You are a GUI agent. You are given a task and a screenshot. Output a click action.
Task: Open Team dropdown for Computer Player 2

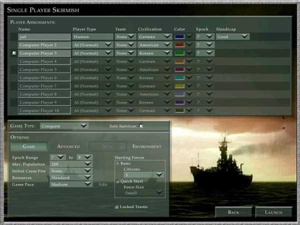pos(126,45)
